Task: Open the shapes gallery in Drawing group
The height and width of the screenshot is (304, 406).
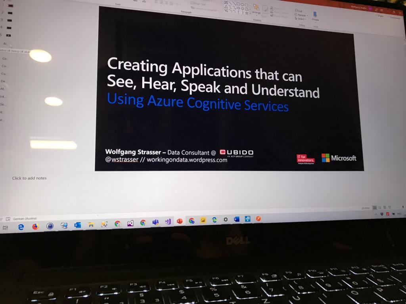Action: click(x=237, y=9)
